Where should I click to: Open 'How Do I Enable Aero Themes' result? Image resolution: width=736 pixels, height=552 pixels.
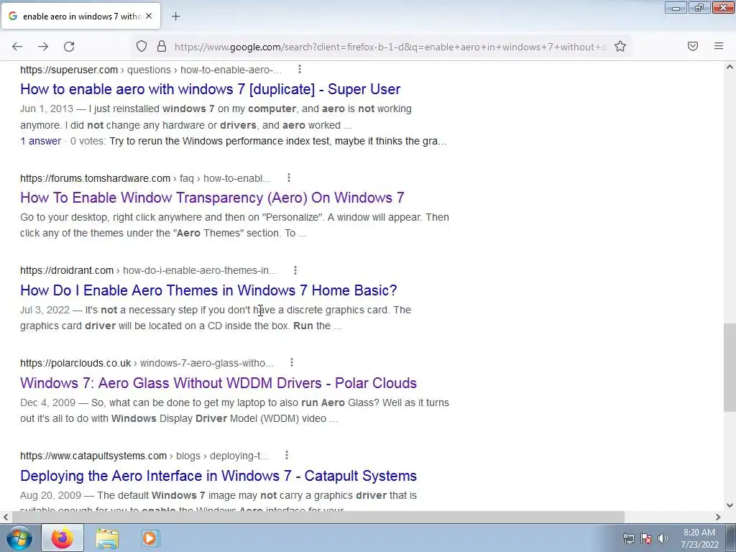[x=208, y=290]
